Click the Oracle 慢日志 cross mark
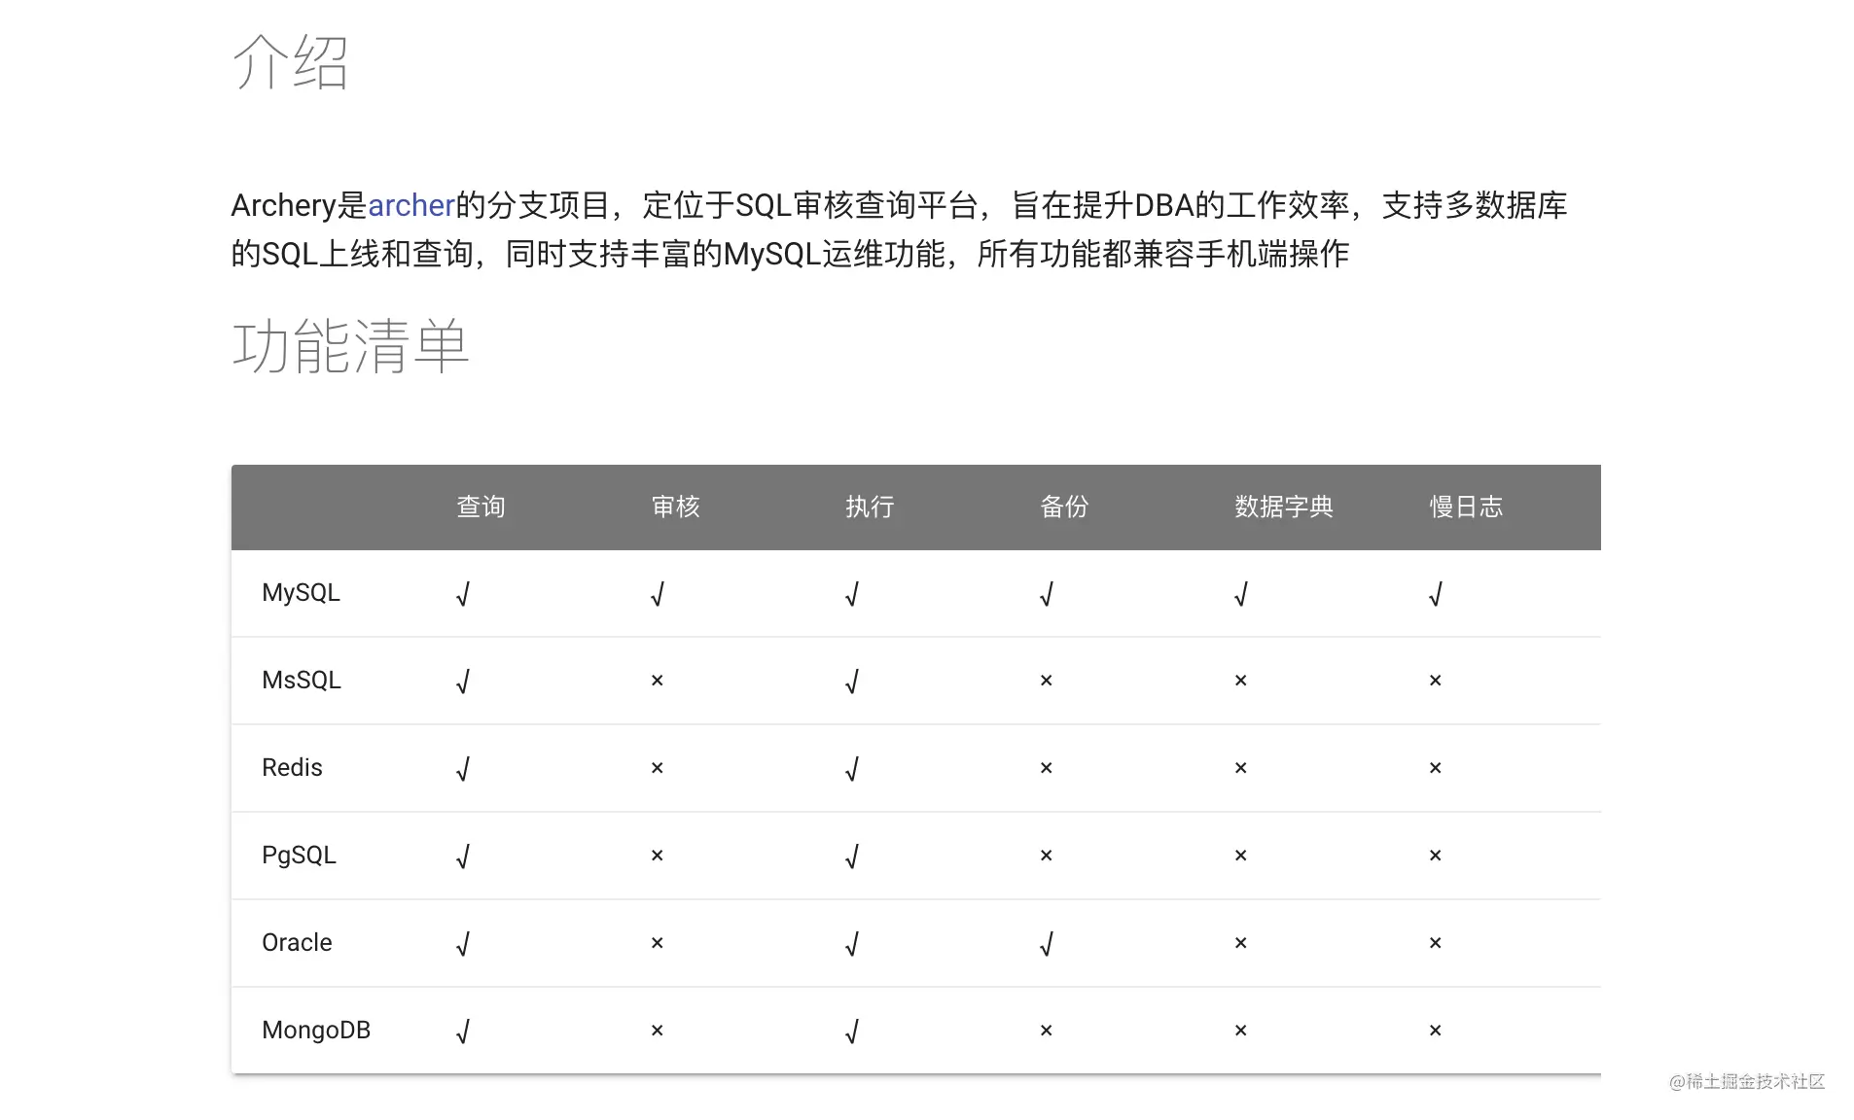 [x=1436, y=943]
